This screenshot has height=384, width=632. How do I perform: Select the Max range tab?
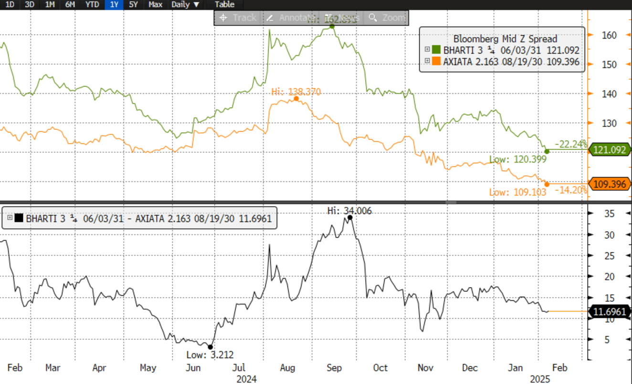point(155,4)
